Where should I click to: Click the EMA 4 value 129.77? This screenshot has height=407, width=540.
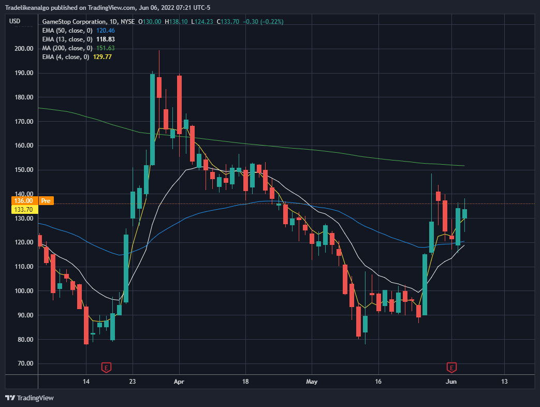pyautogui.click(x=103, y=57)
